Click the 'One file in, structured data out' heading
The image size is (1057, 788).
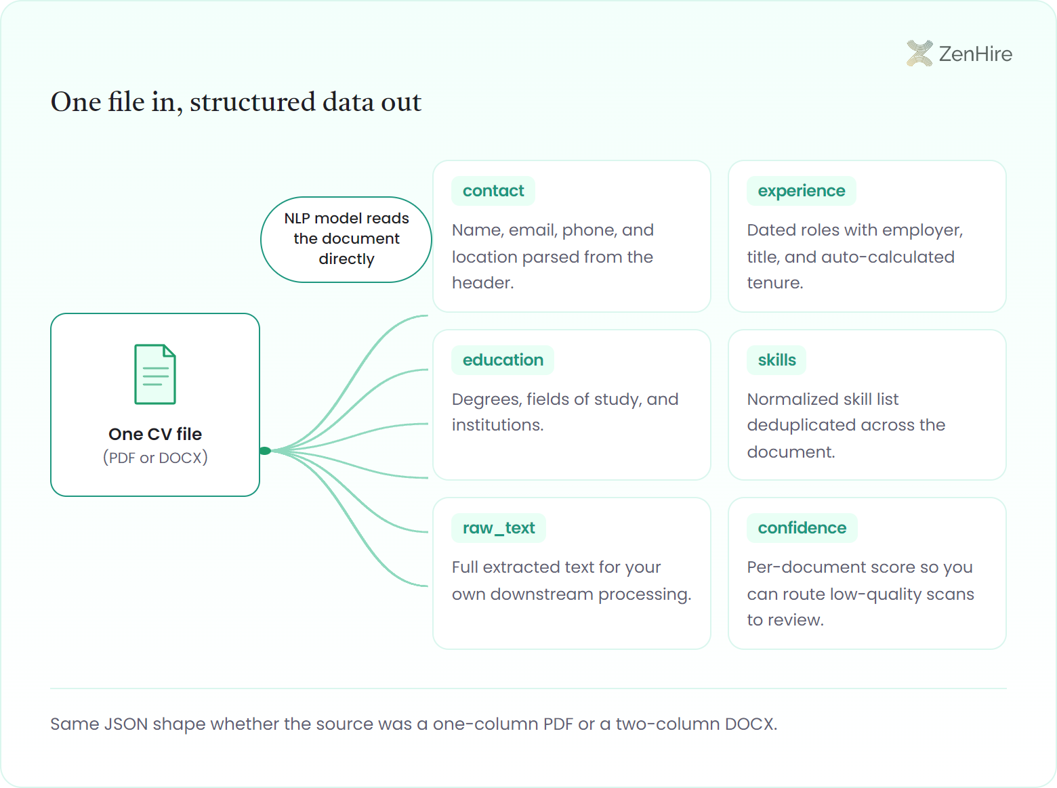pyautogui.click(x=236, y=102)
